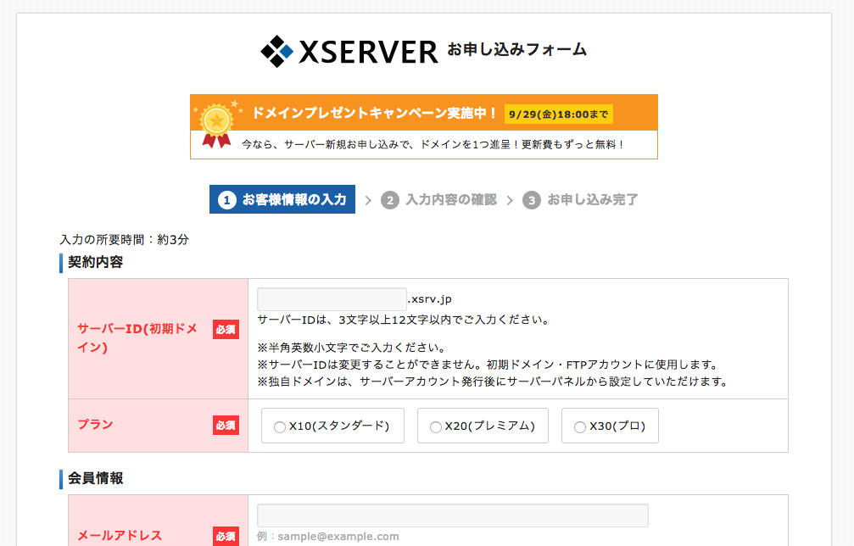Open the domain present campaign banner

(x=424, y=127)
